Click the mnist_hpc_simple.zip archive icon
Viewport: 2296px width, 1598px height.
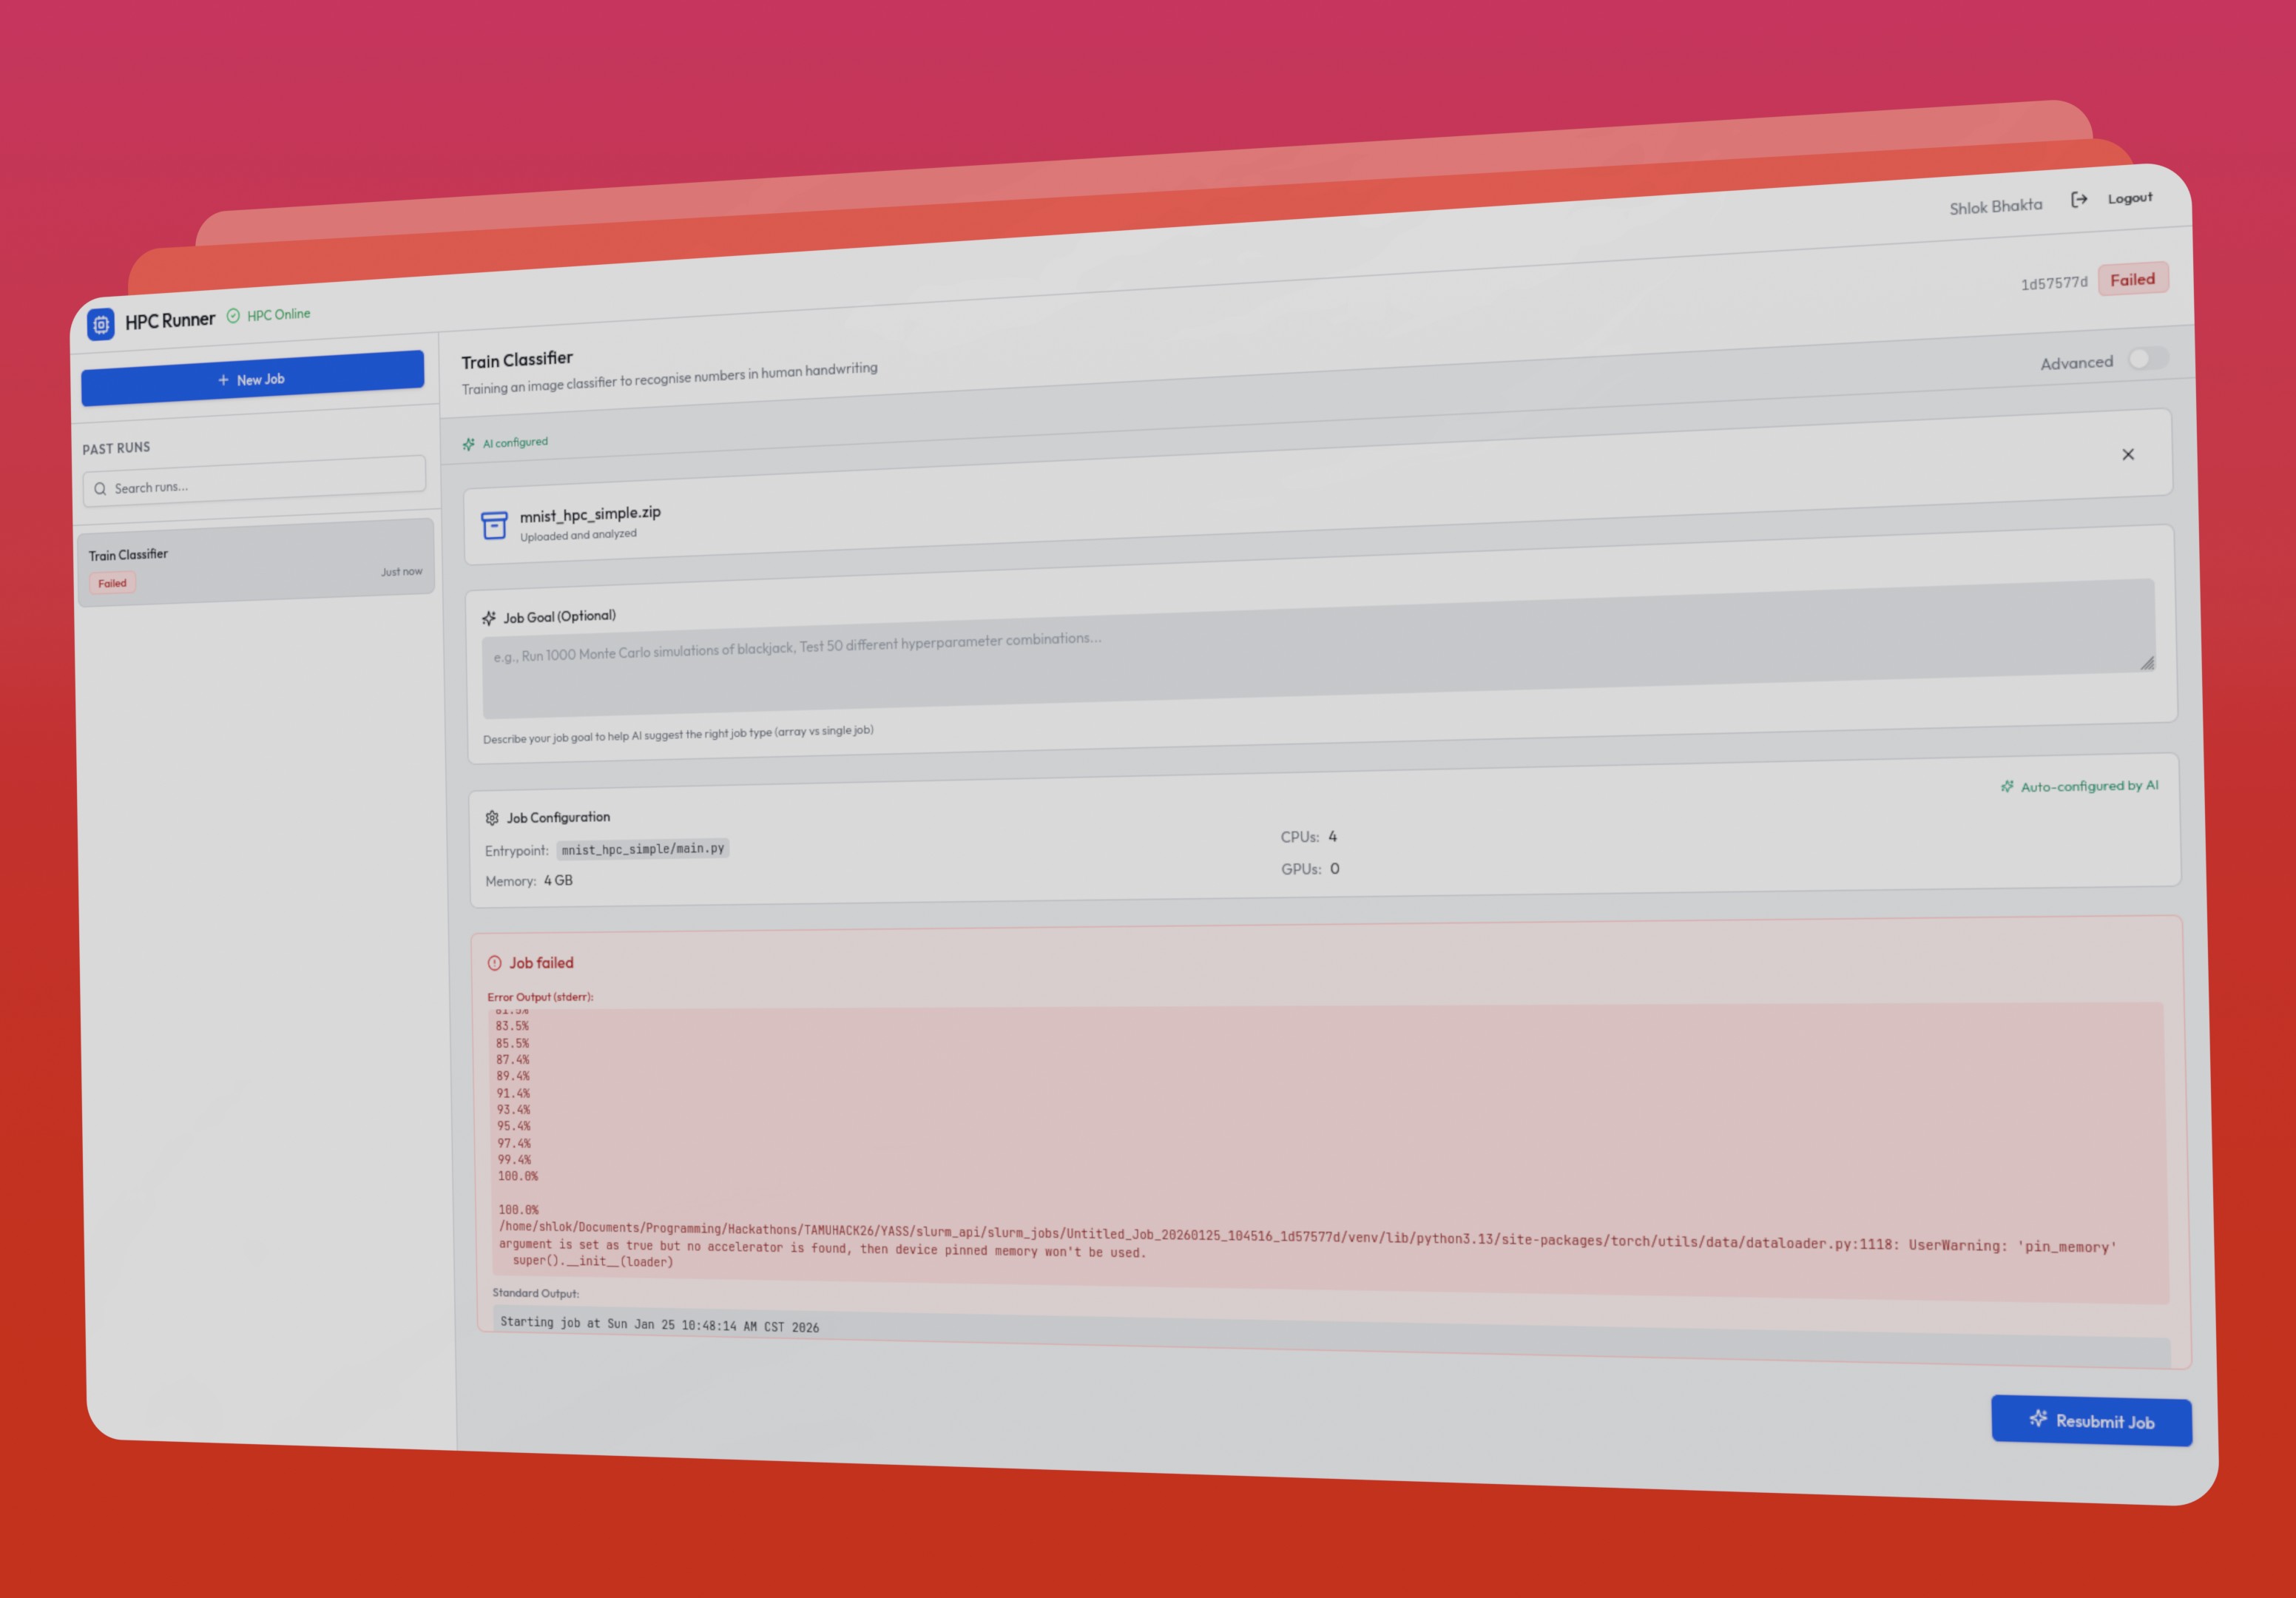tap(494, 525)
